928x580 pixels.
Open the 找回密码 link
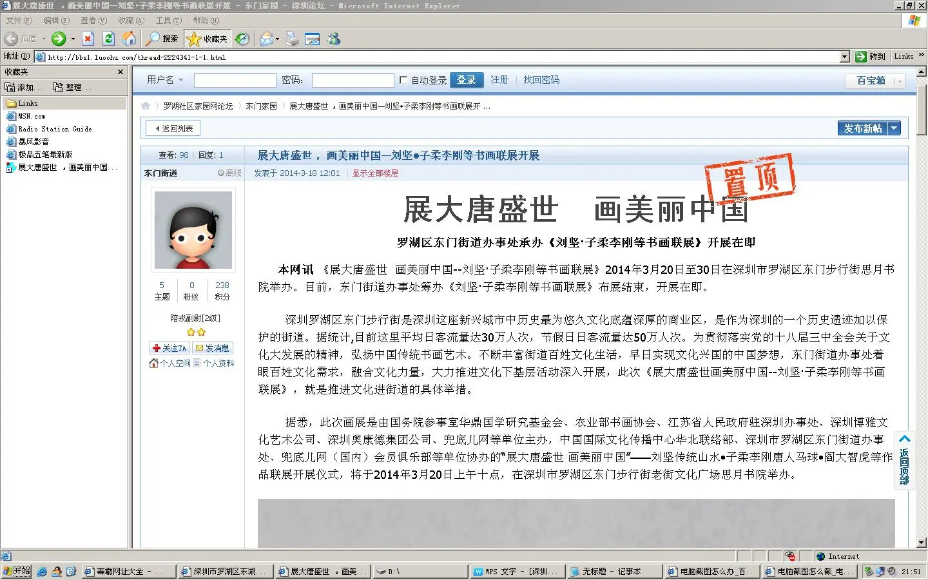click(541, 80)
